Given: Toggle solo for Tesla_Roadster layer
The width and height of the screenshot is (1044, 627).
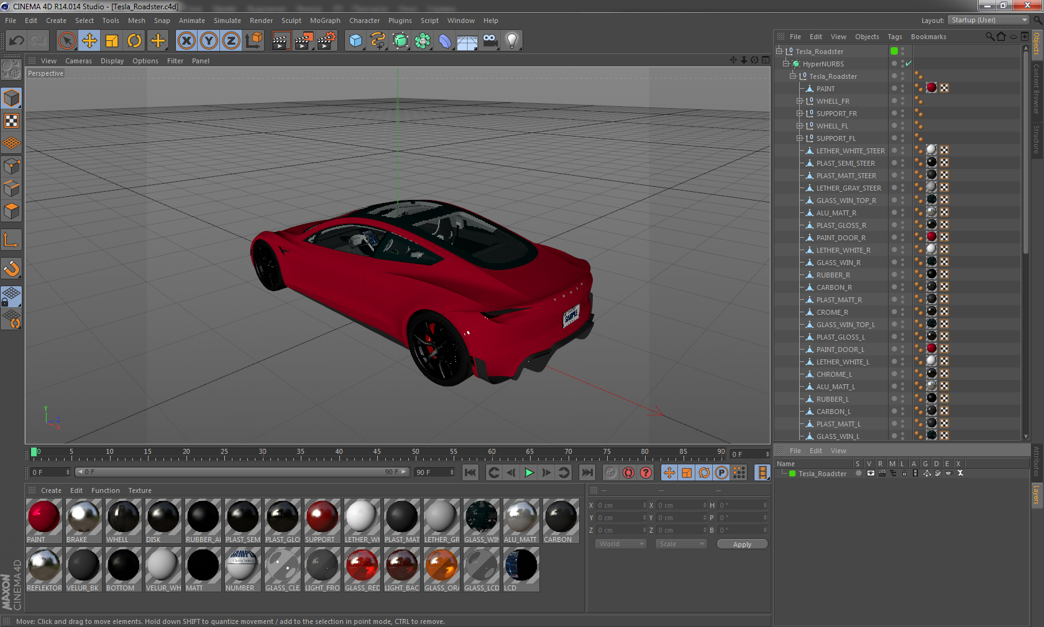Looking at the screenshot, I should click(x=858, y=473).
